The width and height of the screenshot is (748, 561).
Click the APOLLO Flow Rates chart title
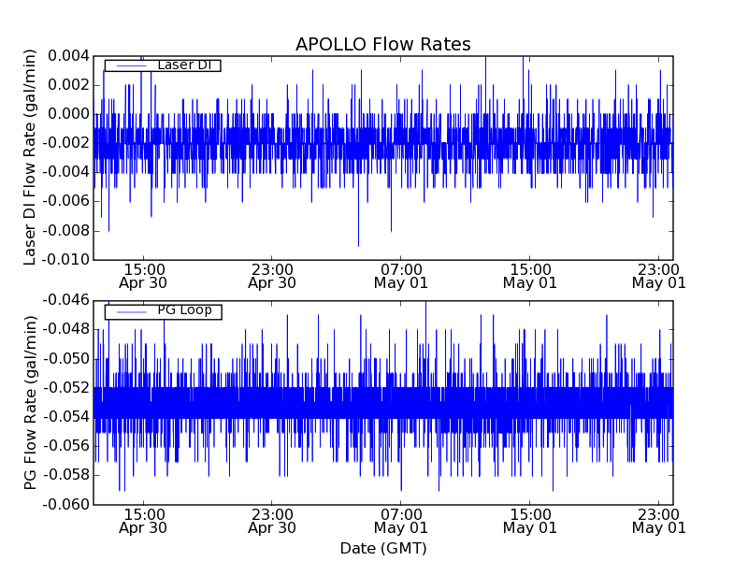382,45
